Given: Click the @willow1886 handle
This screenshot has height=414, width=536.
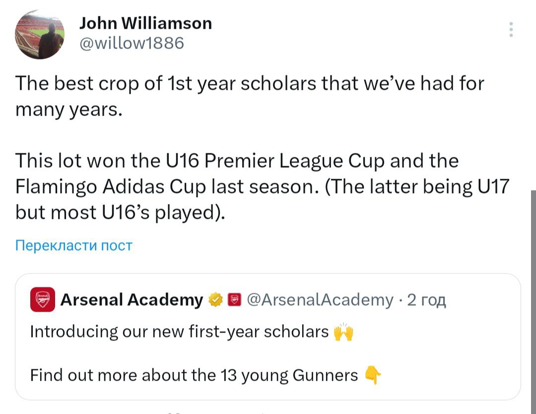Looking at the screenshot, I should pos(132,44).
